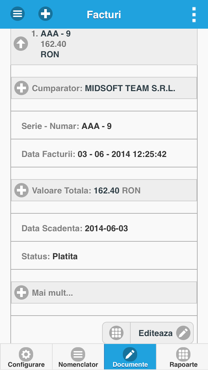Expand the Valoare Totala 162.40 section
The image size is (208, 370).
[104, 190]
